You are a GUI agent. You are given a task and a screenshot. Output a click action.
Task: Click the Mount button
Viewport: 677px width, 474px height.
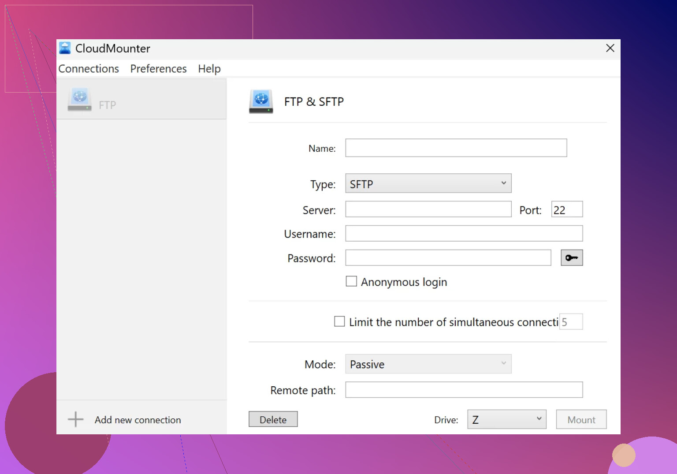581,419
